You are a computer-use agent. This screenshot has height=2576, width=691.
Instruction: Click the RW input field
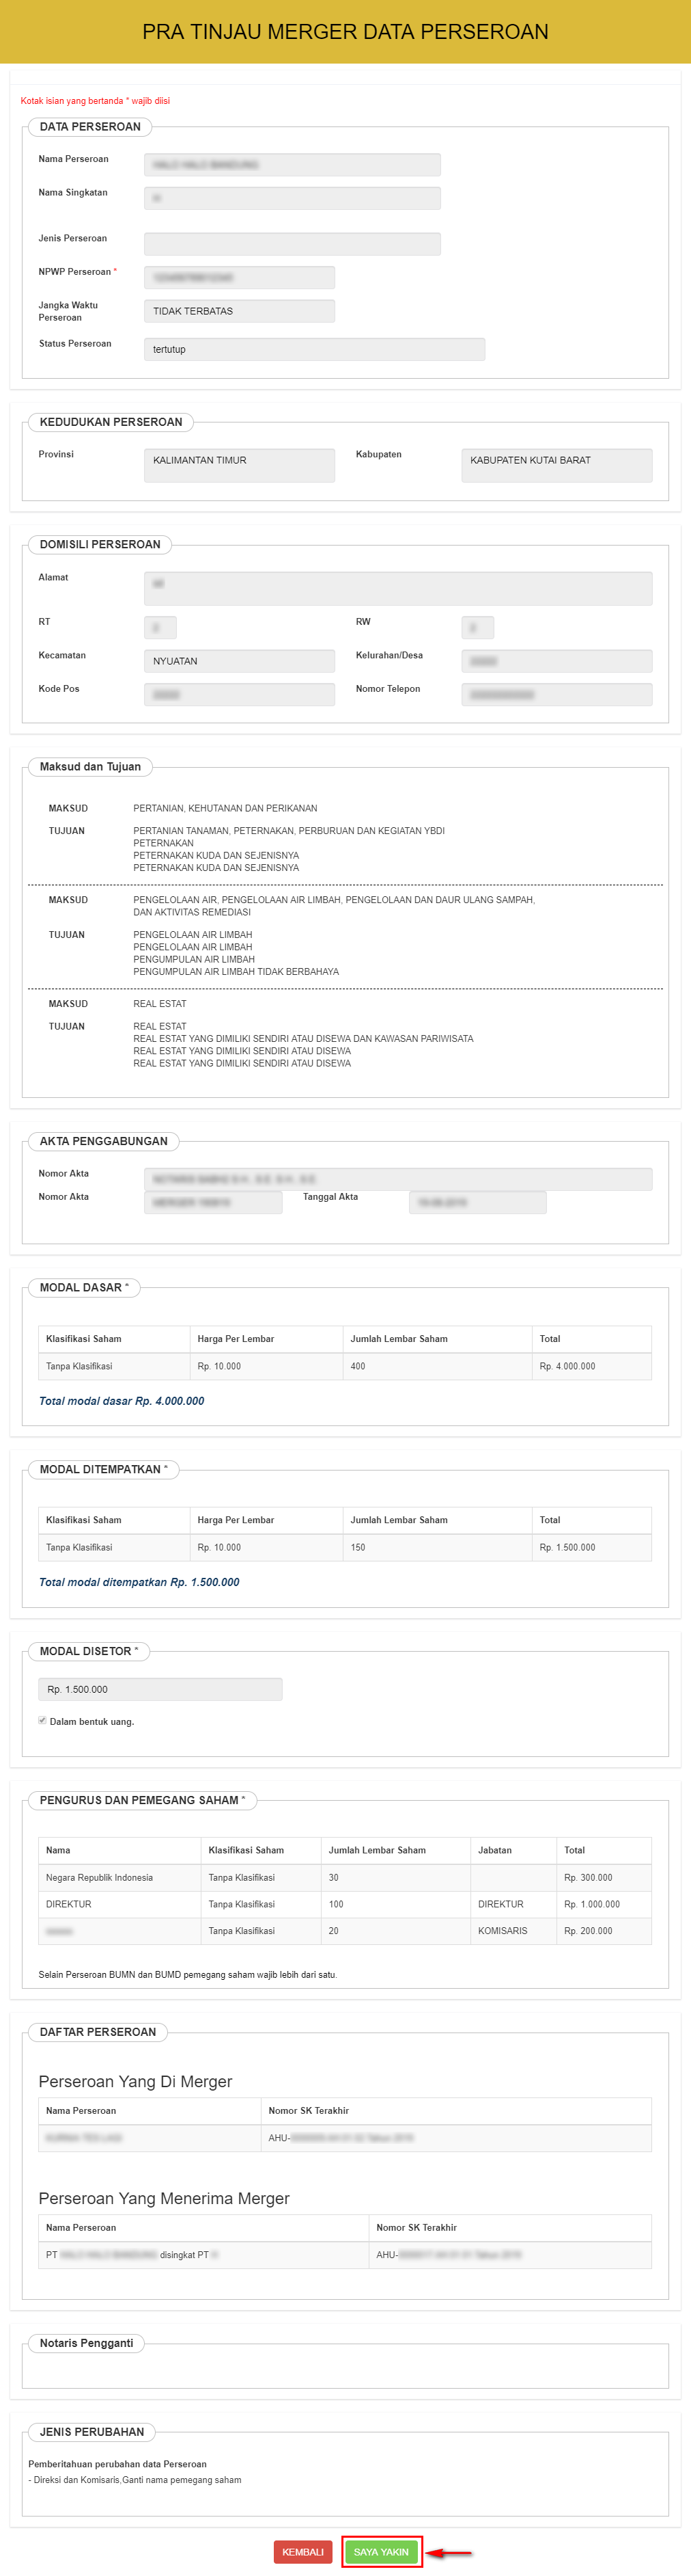tap(477, 627)
